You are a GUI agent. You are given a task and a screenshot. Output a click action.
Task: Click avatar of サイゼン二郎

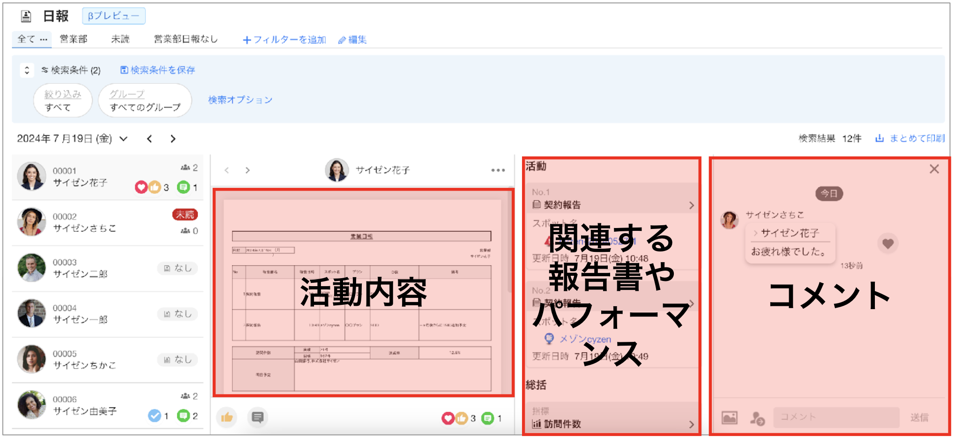pos(31,268)
